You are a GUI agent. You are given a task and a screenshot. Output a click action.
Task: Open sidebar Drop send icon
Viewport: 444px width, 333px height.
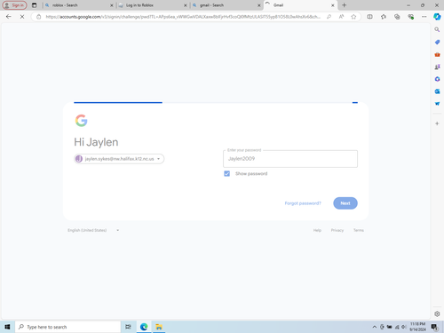pos(437,104)
